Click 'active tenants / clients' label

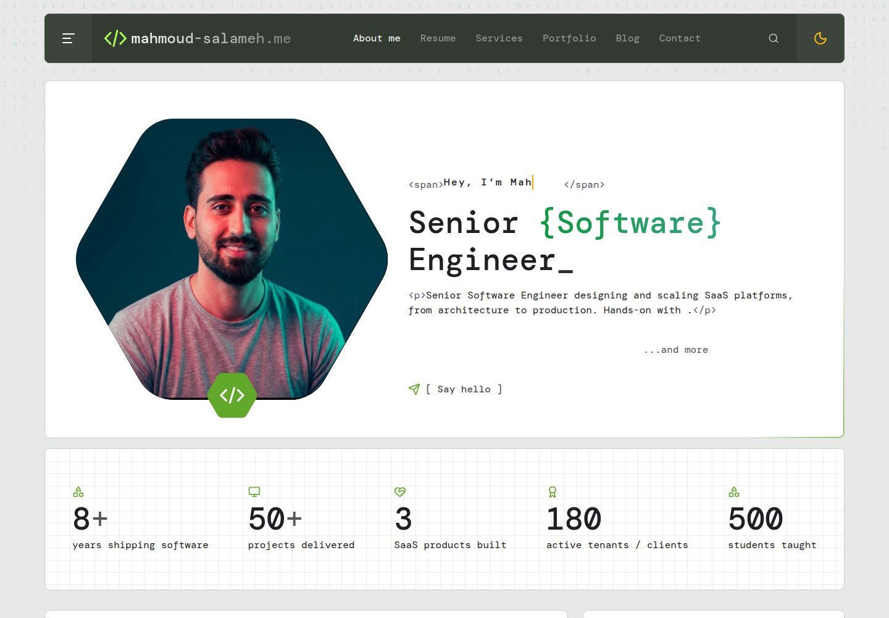(x=617, y=545)
